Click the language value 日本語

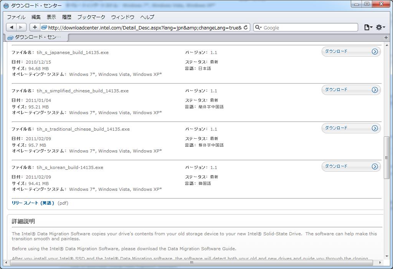205,68
